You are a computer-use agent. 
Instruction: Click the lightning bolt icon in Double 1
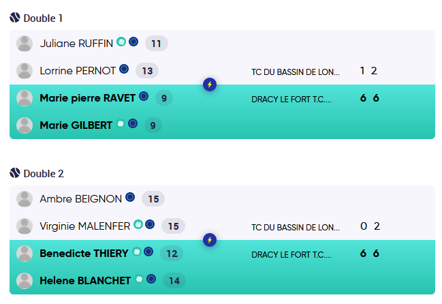tap(210, 85)
